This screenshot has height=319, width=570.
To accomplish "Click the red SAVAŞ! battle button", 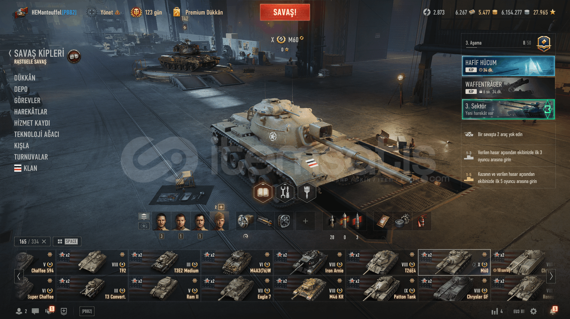I will (x=285, y=12).
